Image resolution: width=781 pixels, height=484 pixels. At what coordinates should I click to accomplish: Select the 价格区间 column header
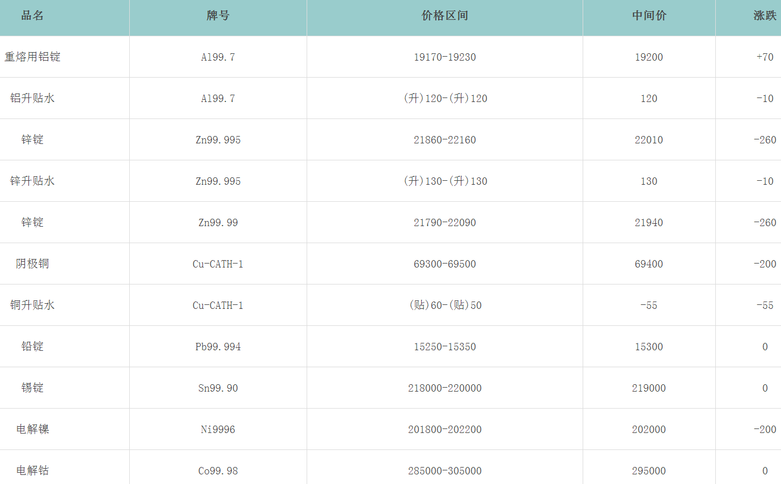coord(444,16)
